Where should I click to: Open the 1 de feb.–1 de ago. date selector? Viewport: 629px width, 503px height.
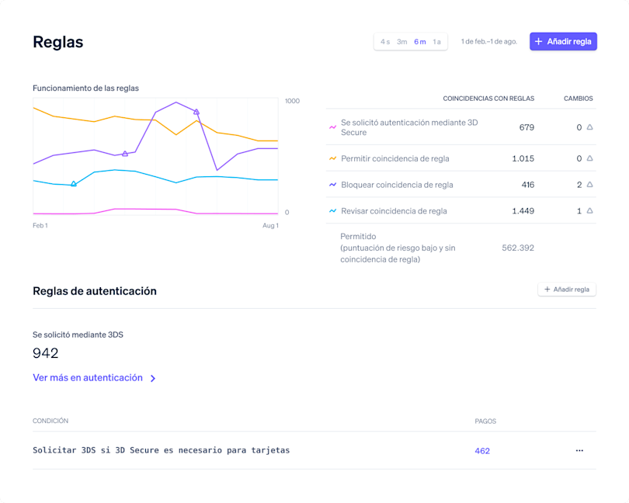pos(488,42)
